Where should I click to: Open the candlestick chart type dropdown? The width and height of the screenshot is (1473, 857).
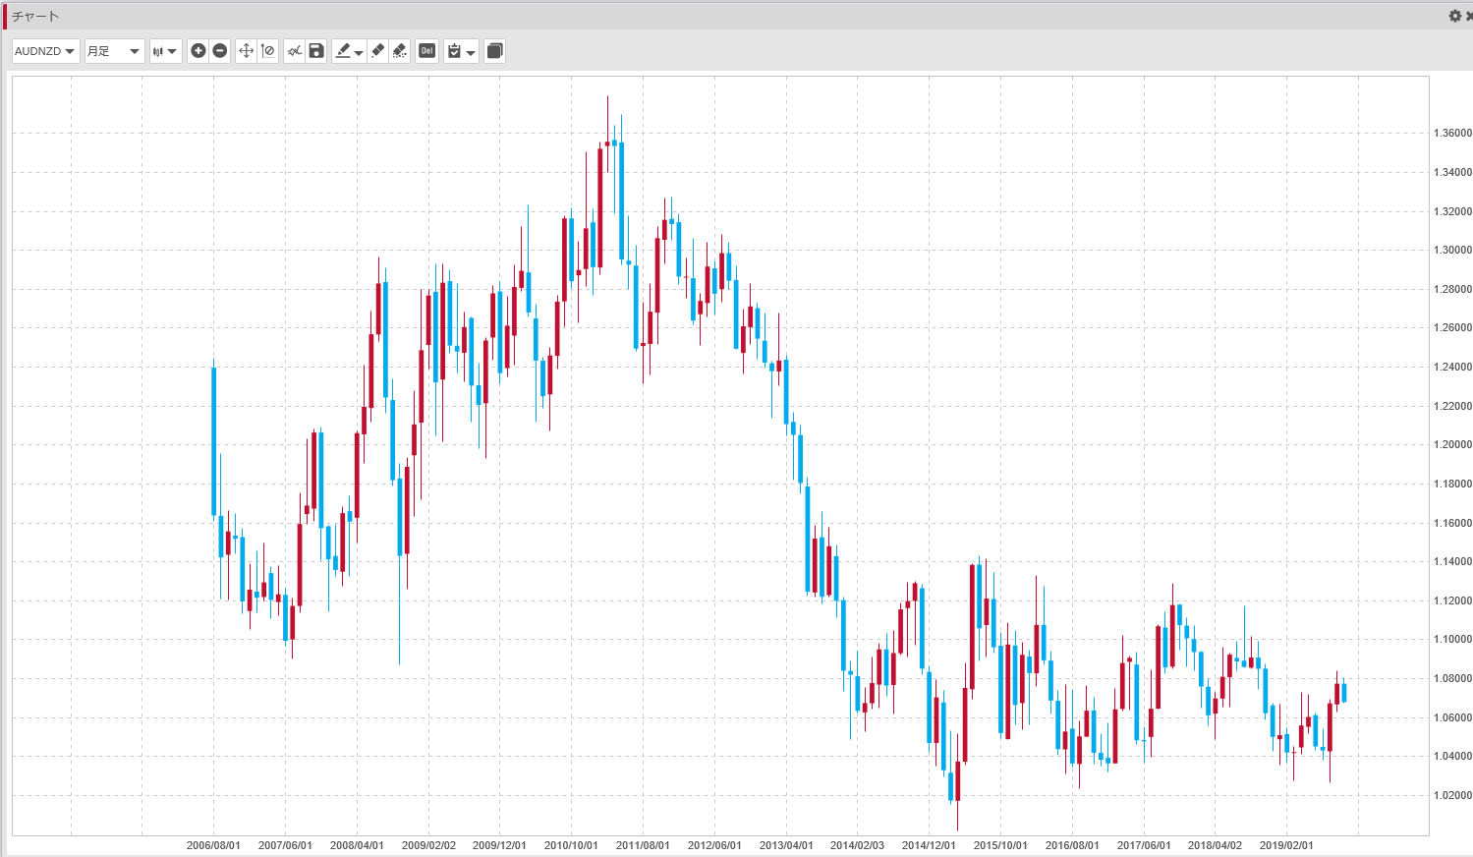165,51
